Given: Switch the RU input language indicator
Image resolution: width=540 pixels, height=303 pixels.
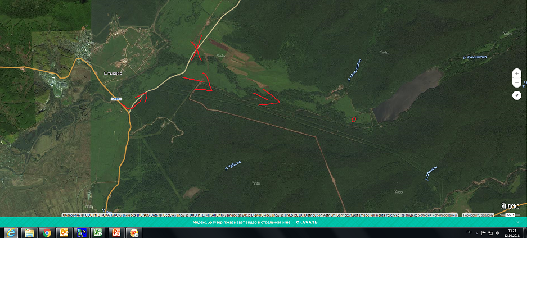Looking at the screenshot, I should [x=469, y=232].
